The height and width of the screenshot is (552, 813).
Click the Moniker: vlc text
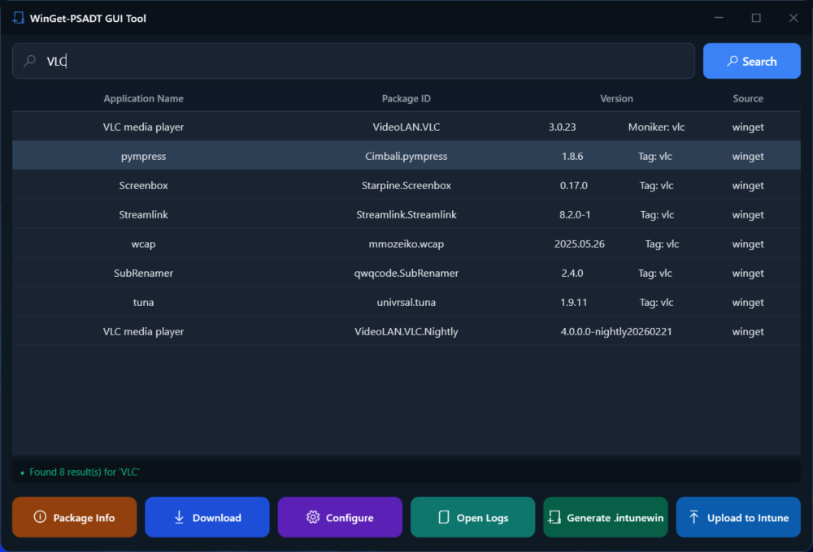pos(656,127)
